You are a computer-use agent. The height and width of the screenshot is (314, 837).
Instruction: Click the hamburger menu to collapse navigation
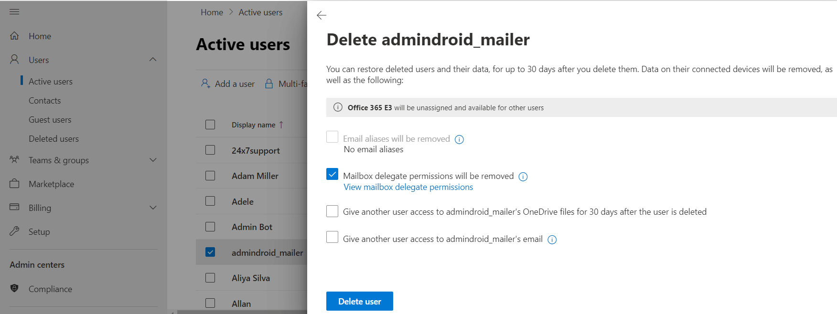14,11
